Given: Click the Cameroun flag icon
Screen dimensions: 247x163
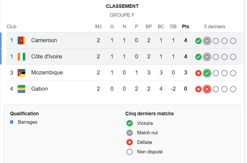Looking at the screenshot, I should 22,40.
